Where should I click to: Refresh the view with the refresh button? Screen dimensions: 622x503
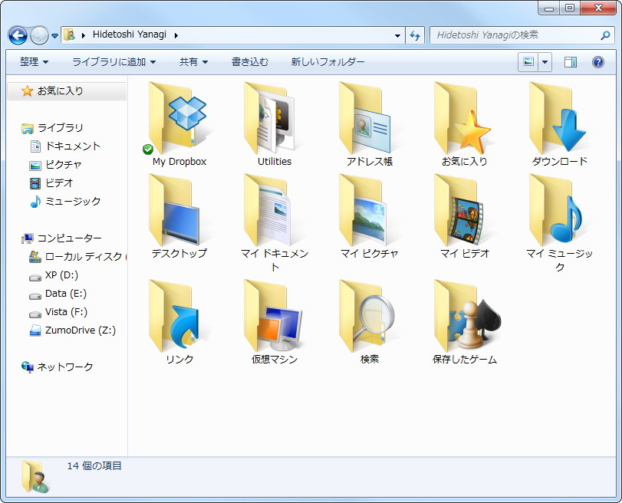click(x=416, y=35)
